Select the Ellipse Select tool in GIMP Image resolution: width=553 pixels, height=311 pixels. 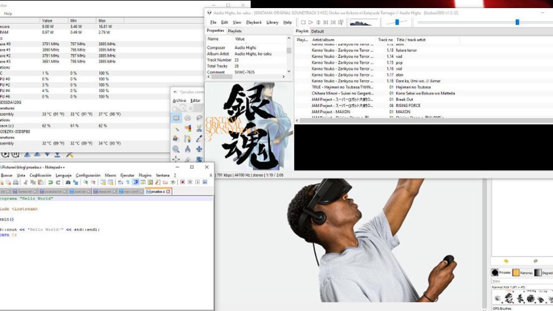coord(187,118)
